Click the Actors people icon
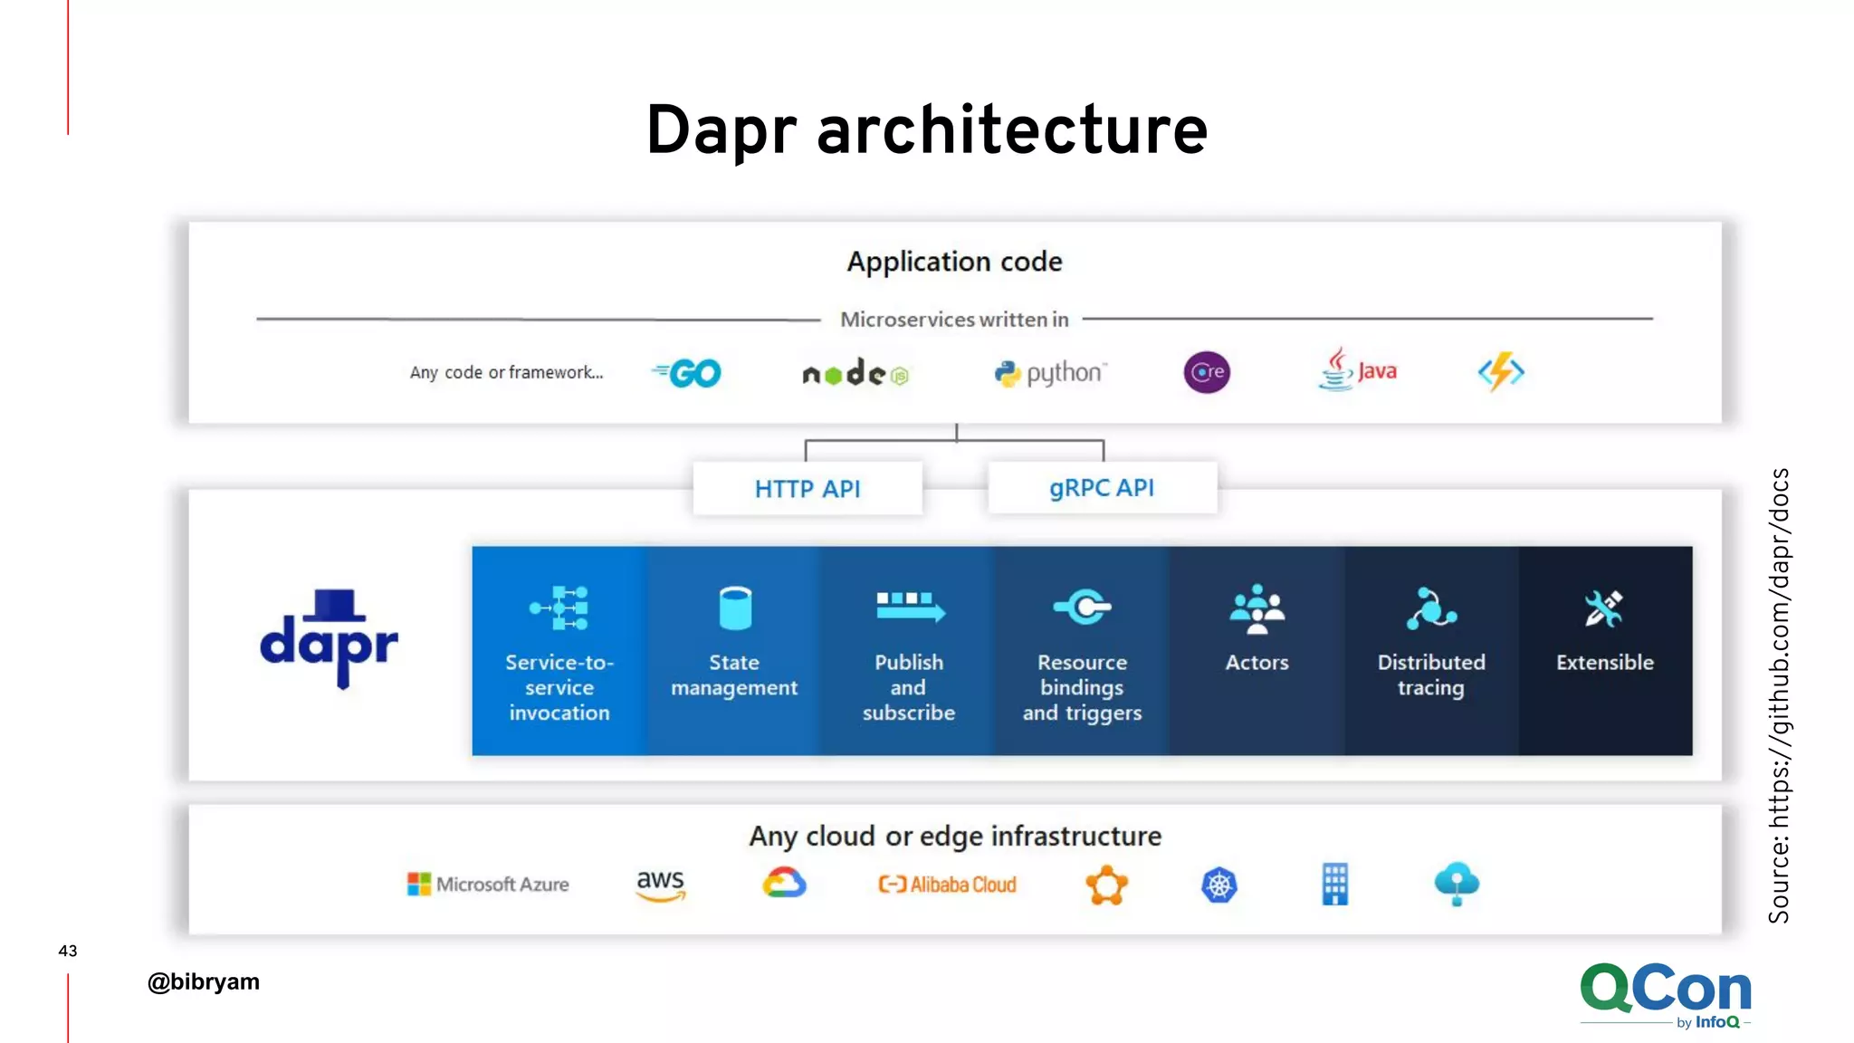The height and width of the screenshot is (1043, 1854). (x=1257, y=608)
